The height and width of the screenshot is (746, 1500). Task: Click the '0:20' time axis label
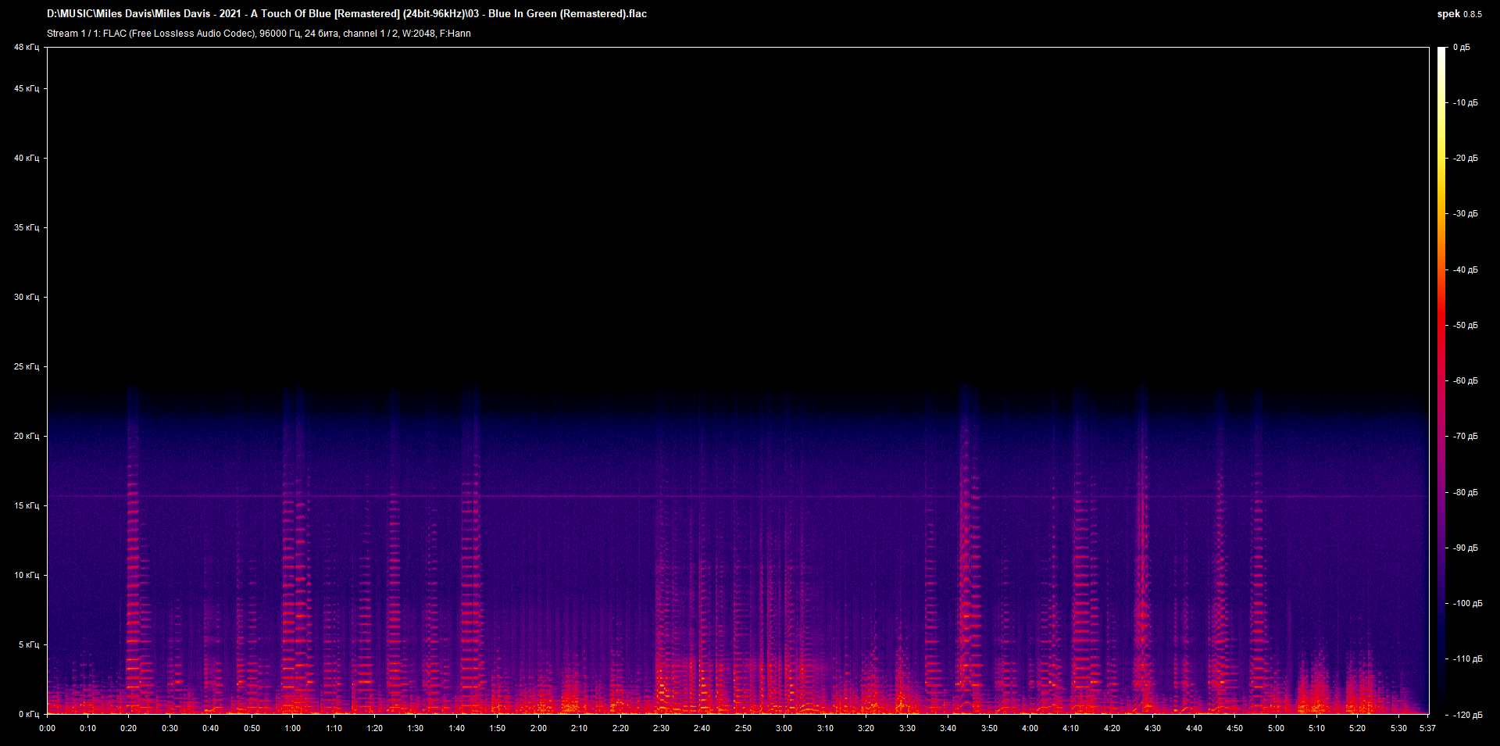pyautogui.click(x=129, y=729)
